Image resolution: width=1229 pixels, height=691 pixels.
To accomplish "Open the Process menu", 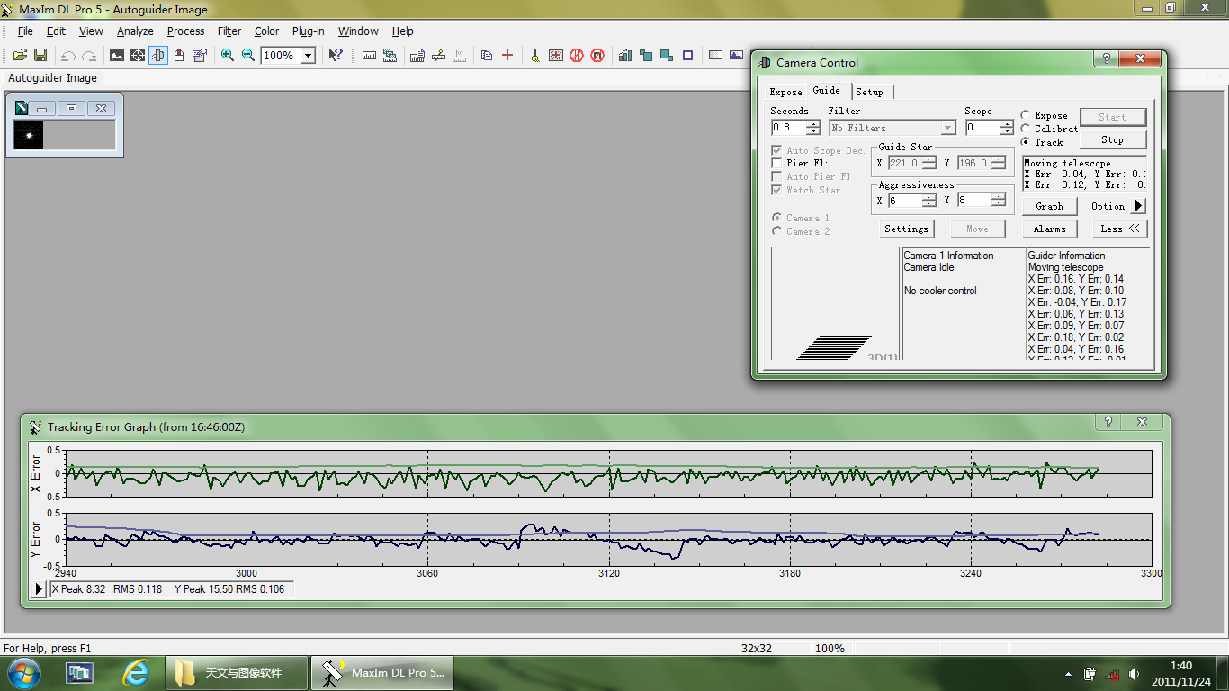I will pyautogui.click(x=185, y=31).
